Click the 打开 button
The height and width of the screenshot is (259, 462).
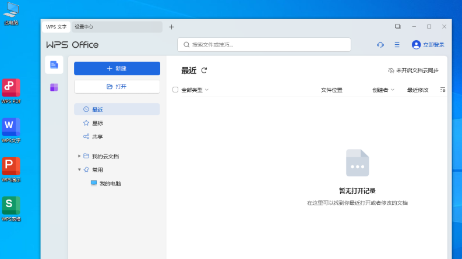[x=117, y=86]
